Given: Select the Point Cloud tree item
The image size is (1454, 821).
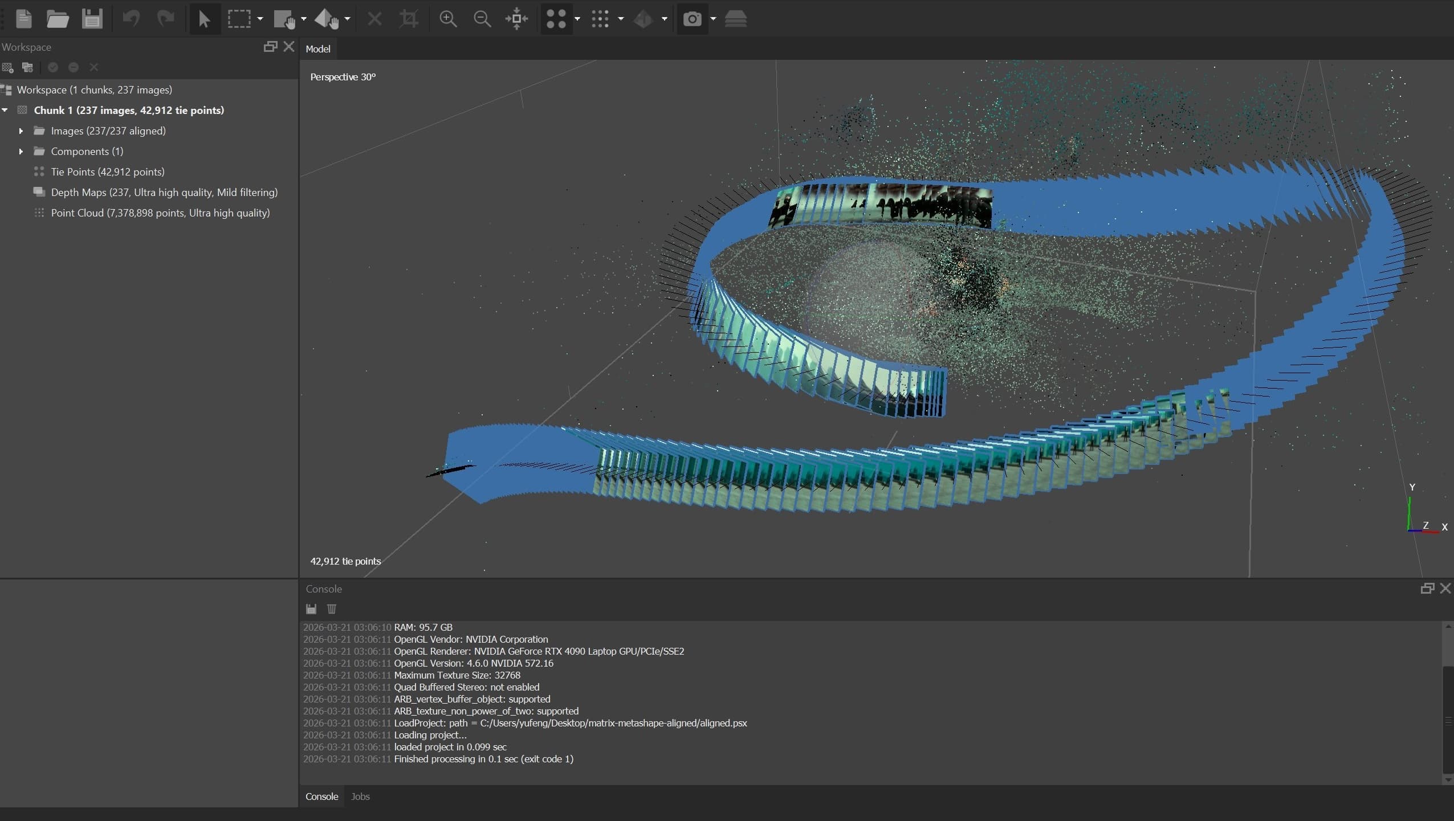Looking at the screenshot, I should tap(160, 213).
